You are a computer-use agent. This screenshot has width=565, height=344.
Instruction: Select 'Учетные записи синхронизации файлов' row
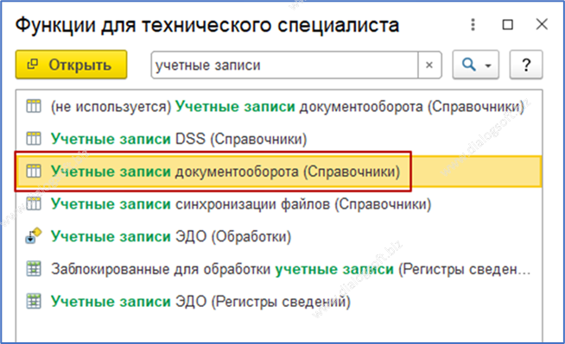tap(279, 204)
